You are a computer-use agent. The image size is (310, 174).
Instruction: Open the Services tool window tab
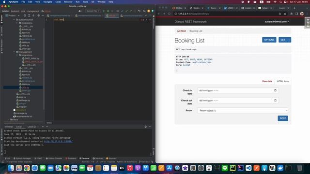[x=98, y=159]
